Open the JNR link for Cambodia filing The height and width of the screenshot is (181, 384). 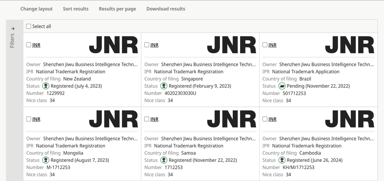pos(273,119)
